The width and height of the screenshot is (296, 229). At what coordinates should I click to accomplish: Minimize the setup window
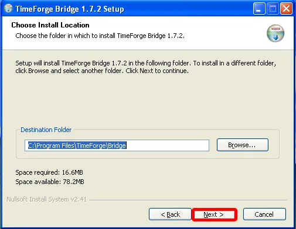pos(259,9)
